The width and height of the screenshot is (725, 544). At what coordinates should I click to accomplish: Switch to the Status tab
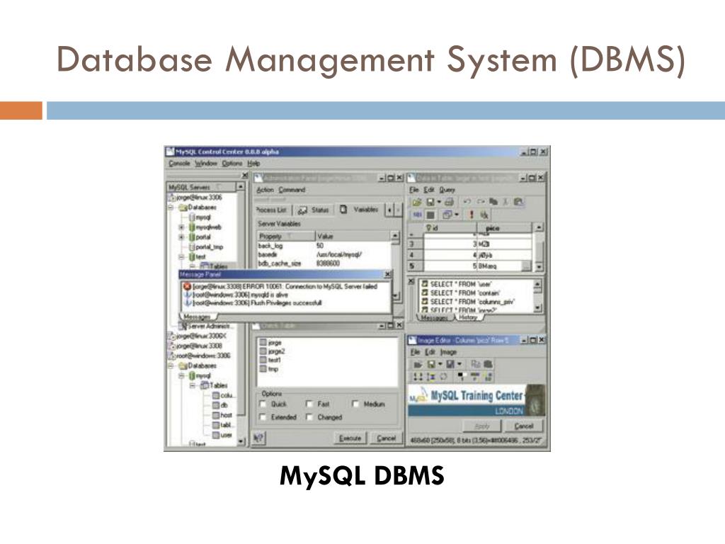point(313,210)
